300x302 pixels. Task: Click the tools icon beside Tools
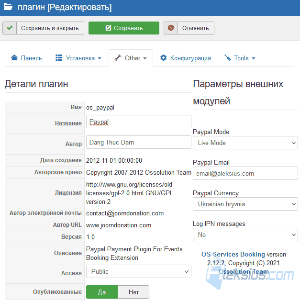[x=228, y=57]
